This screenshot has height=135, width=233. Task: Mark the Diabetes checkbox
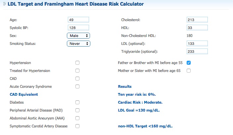point(77,102)
